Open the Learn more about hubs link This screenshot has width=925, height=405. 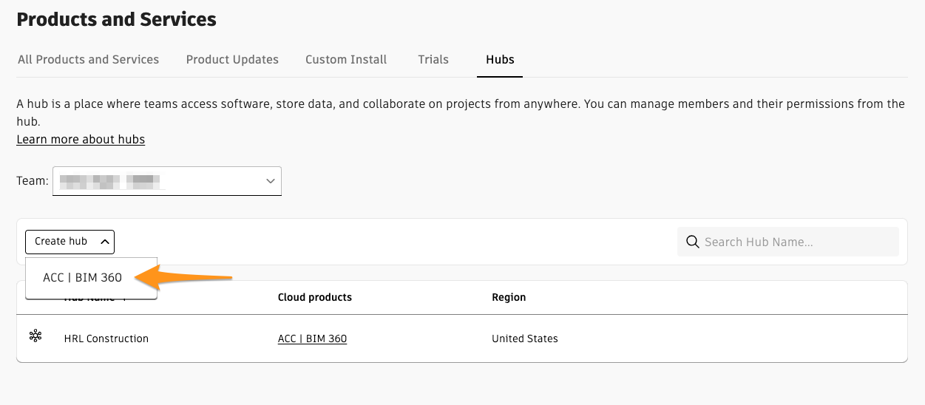[81, 139]
